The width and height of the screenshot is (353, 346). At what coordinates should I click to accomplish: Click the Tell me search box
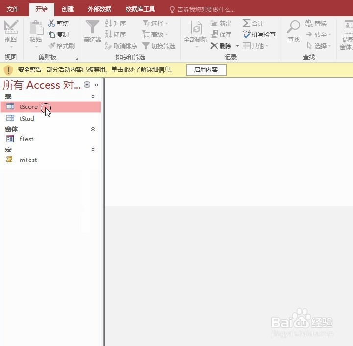coord(206,10)
